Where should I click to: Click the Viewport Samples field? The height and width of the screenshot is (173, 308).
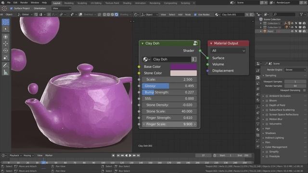coord(295,82)
